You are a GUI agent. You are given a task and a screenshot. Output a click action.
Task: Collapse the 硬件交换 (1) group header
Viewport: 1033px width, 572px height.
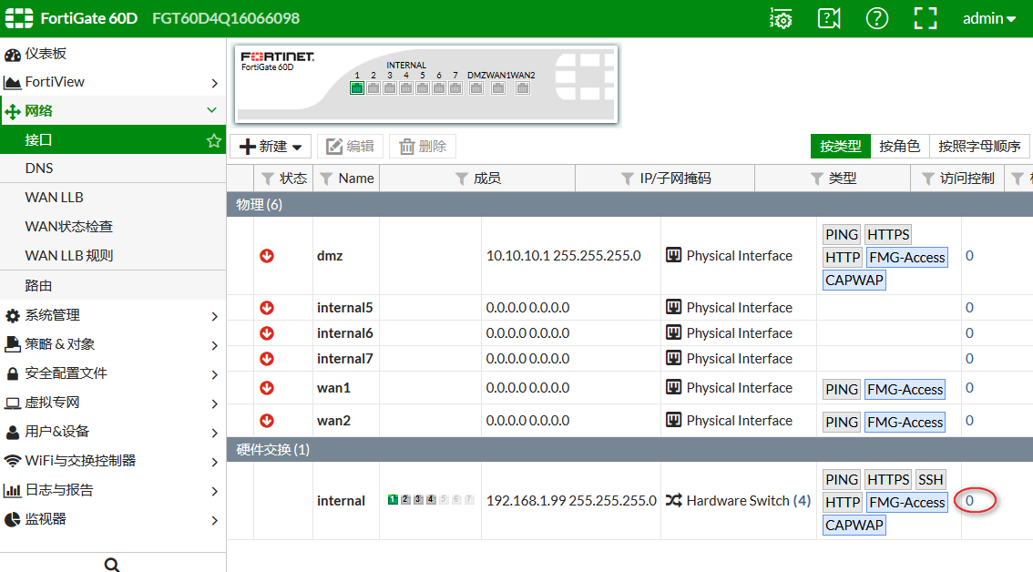[629, 449]
